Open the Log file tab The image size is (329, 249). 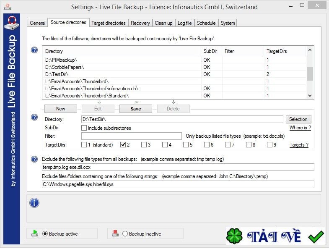[x=185, y=23]
